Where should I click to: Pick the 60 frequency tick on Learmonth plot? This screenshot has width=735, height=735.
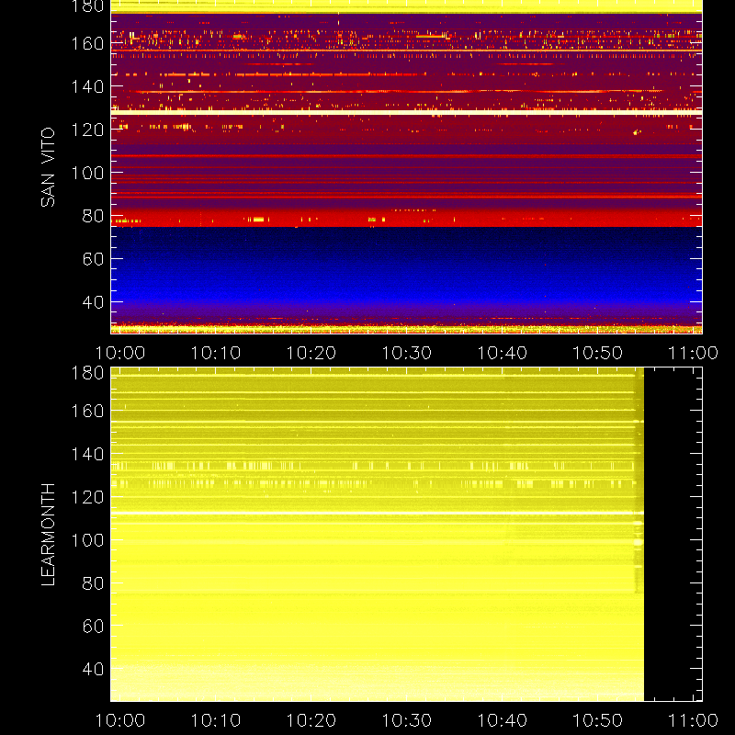point(93,626)
